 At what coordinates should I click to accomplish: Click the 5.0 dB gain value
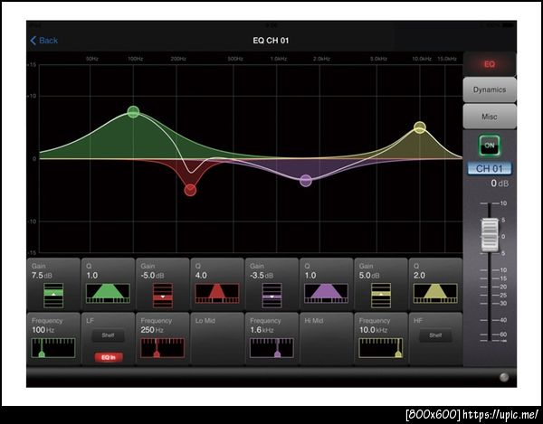click(x=370, y=276)
